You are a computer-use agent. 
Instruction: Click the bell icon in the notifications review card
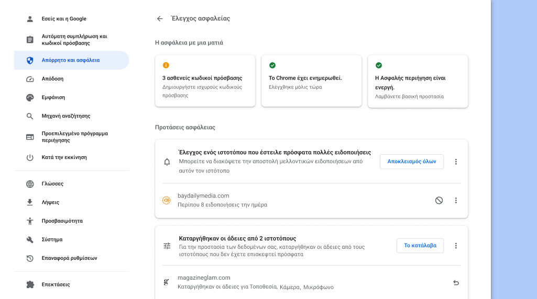pos(167,162)
